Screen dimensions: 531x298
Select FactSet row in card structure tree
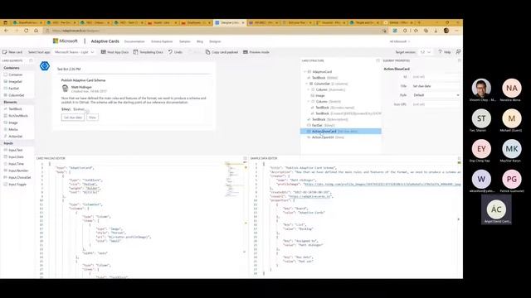tap(341, 125)
